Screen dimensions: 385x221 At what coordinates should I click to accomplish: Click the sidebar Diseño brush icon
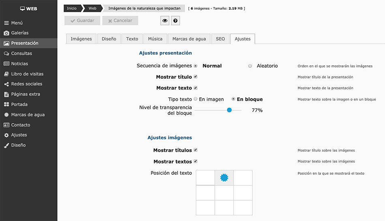6,145
